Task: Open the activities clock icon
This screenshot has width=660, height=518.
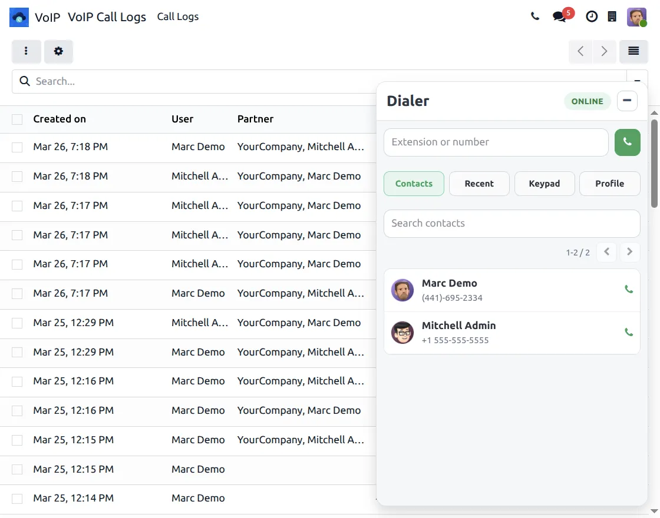Action: coord(592,16)
